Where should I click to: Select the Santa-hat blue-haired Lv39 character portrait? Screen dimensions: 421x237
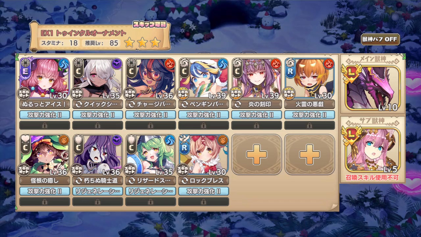coord(203,78)
